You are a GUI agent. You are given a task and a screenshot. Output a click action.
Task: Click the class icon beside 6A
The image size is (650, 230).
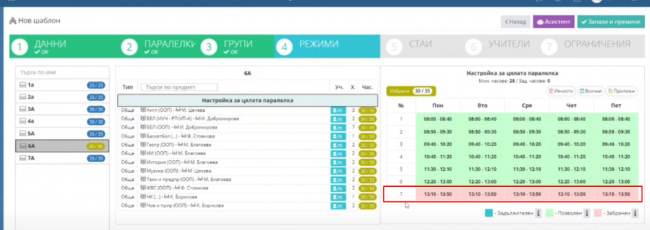point(23,146)
